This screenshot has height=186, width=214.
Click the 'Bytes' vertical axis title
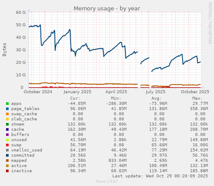click(x=4, y=50)
